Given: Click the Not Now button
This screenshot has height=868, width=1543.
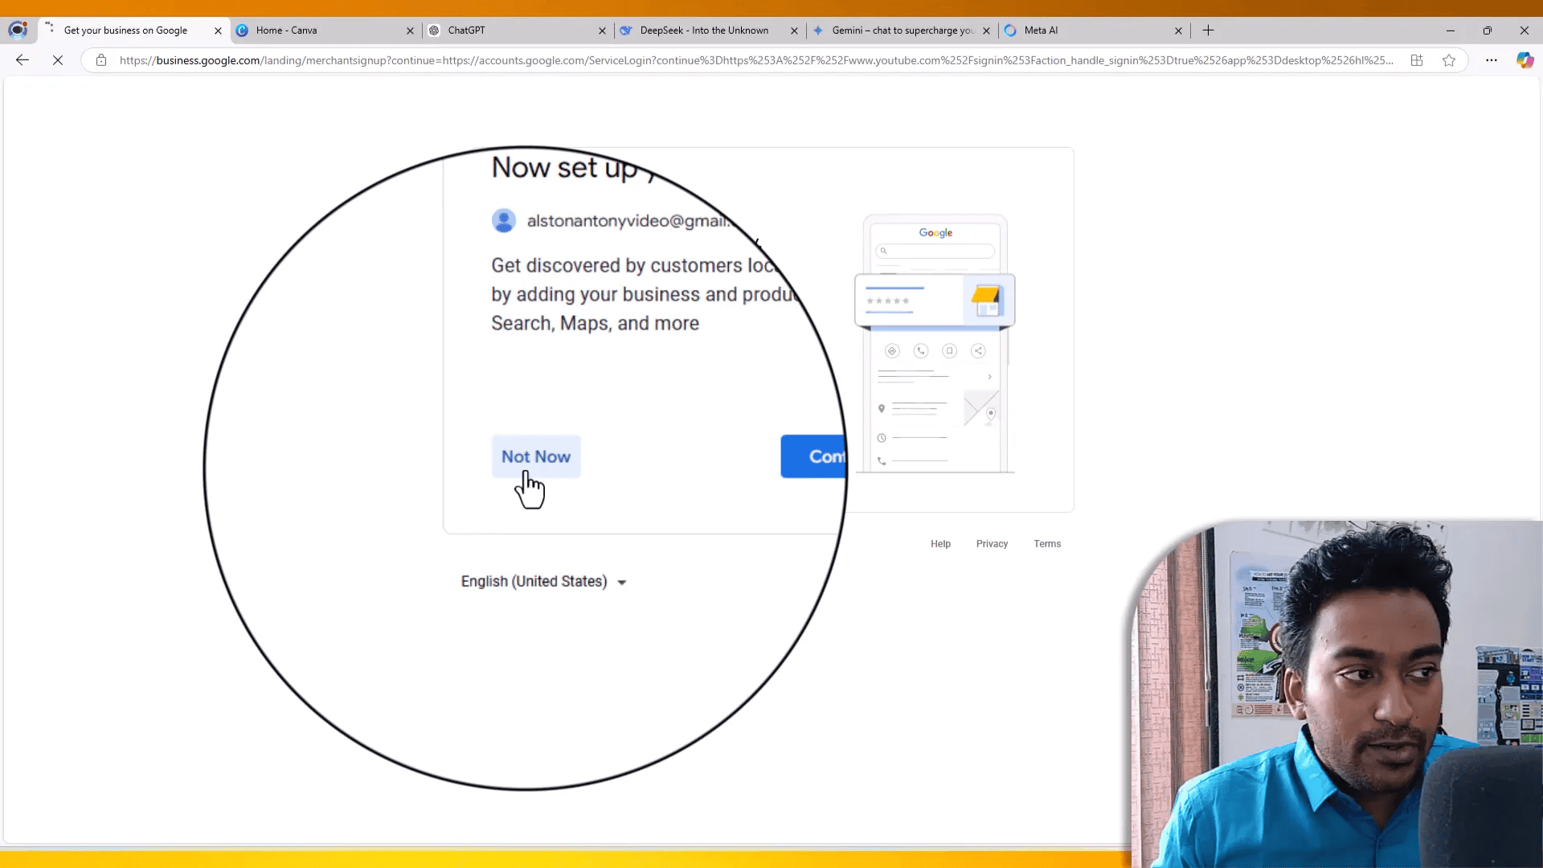Looking at the screenshot, I should coord(536,457).
